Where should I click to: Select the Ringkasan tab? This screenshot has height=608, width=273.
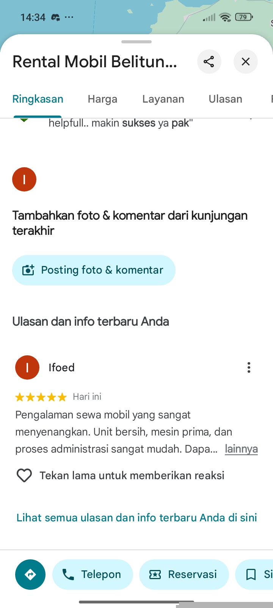(38, 99)
